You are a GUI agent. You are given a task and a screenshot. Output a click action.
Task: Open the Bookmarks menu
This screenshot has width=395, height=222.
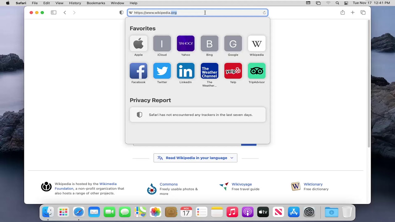point(96,3)
